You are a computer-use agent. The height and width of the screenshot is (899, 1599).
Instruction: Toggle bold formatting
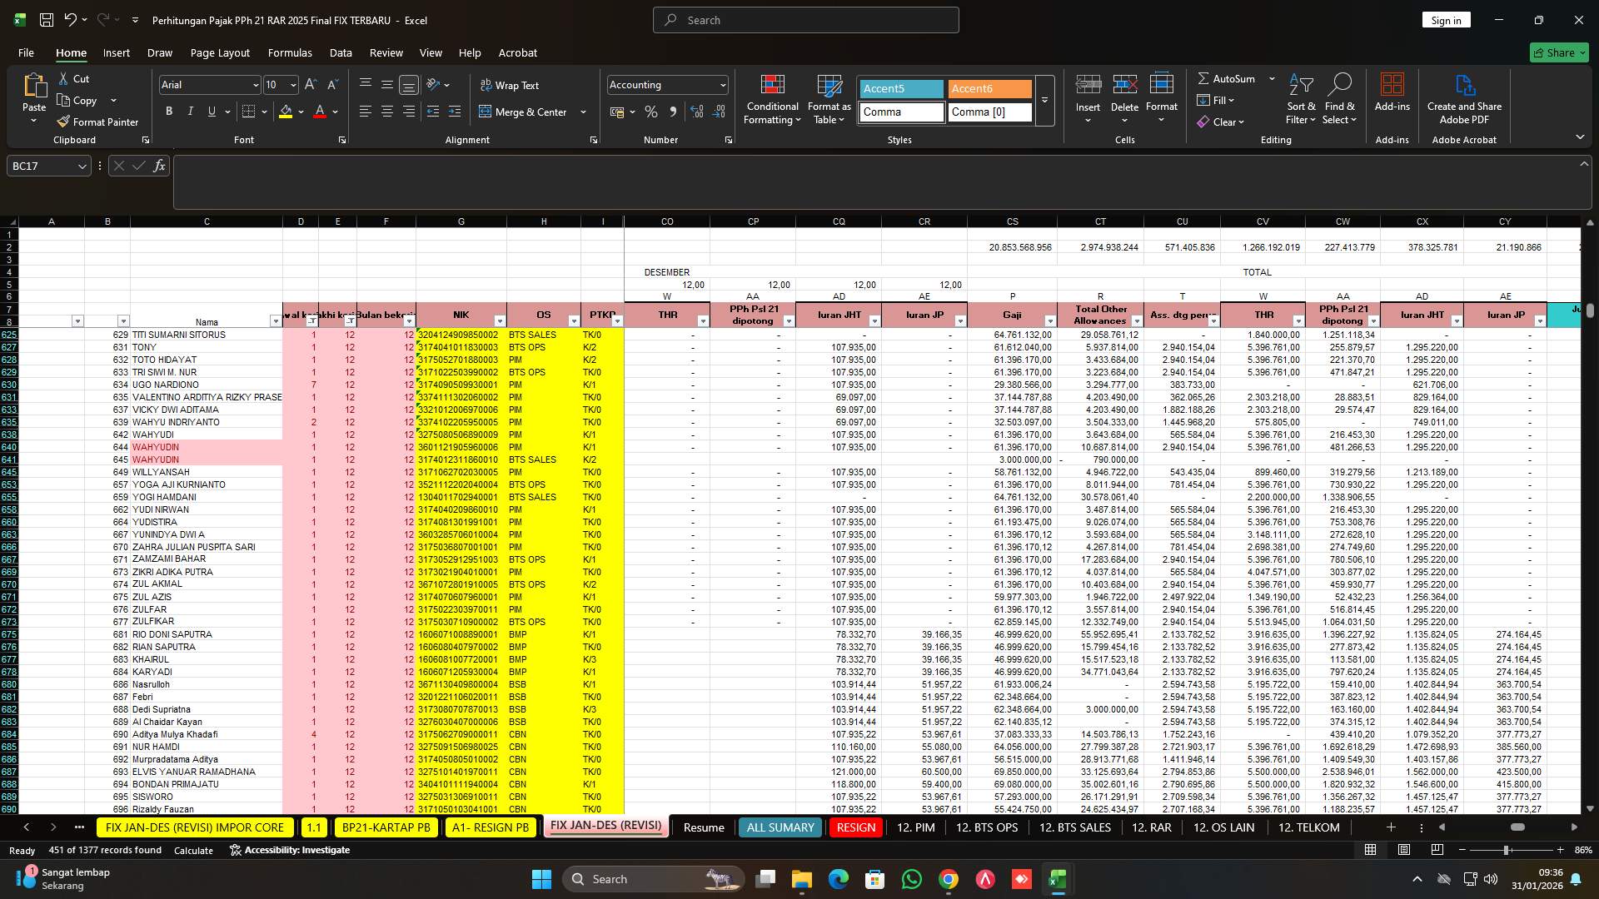pos(168,111)
